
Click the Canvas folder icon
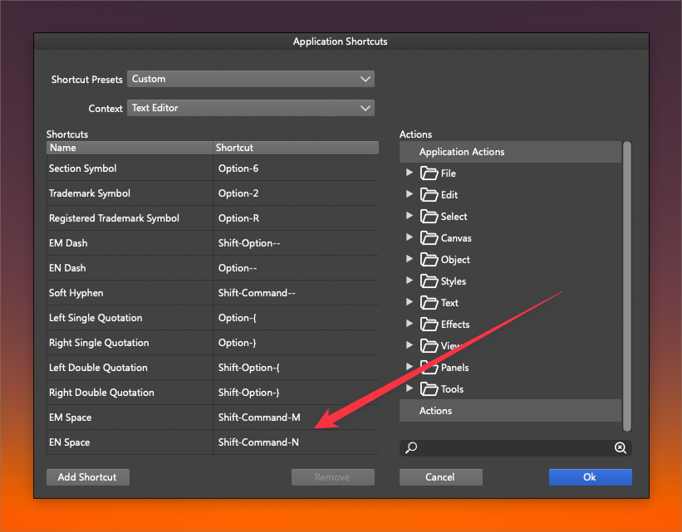pos(429,238)
